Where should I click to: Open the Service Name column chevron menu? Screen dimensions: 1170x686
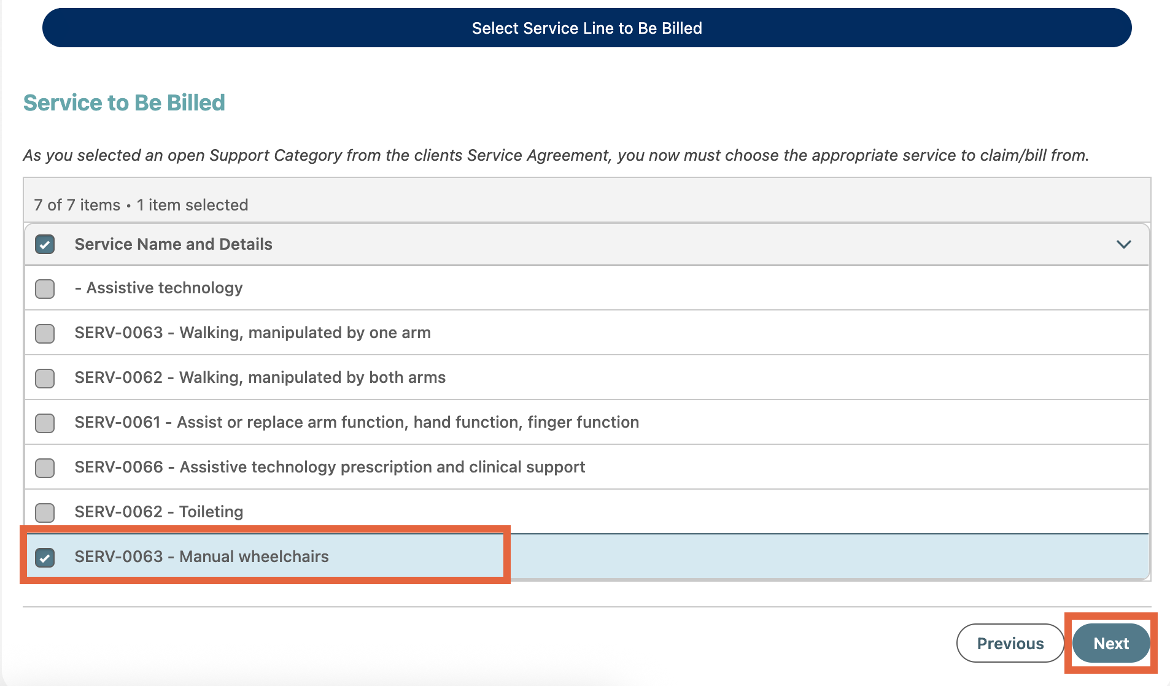1123,244
